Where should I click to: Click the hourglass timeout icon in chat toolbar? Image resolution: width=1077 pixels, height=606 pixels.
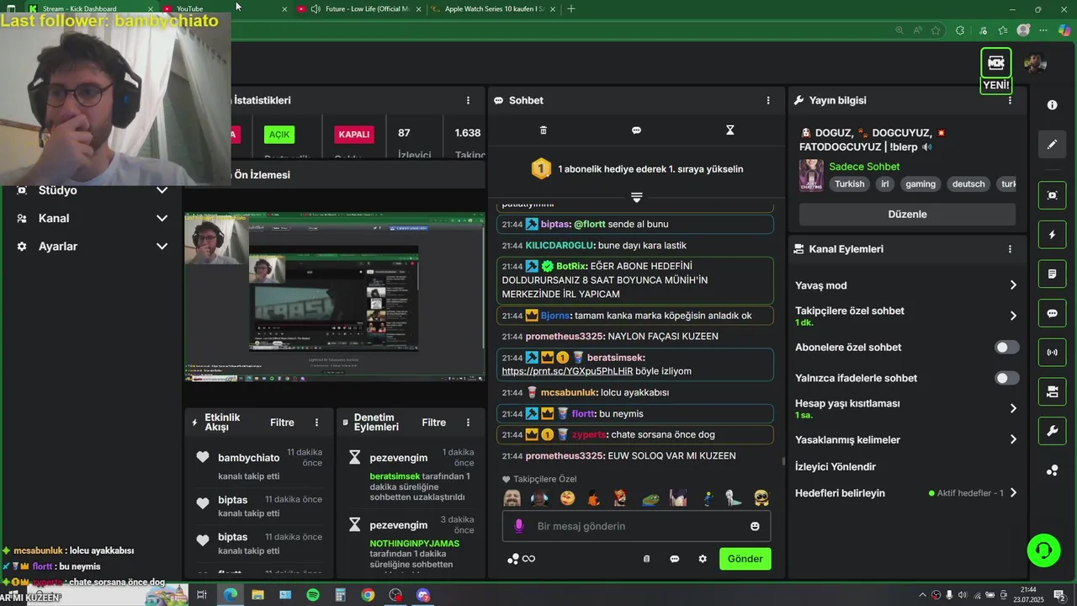point(729,130)
